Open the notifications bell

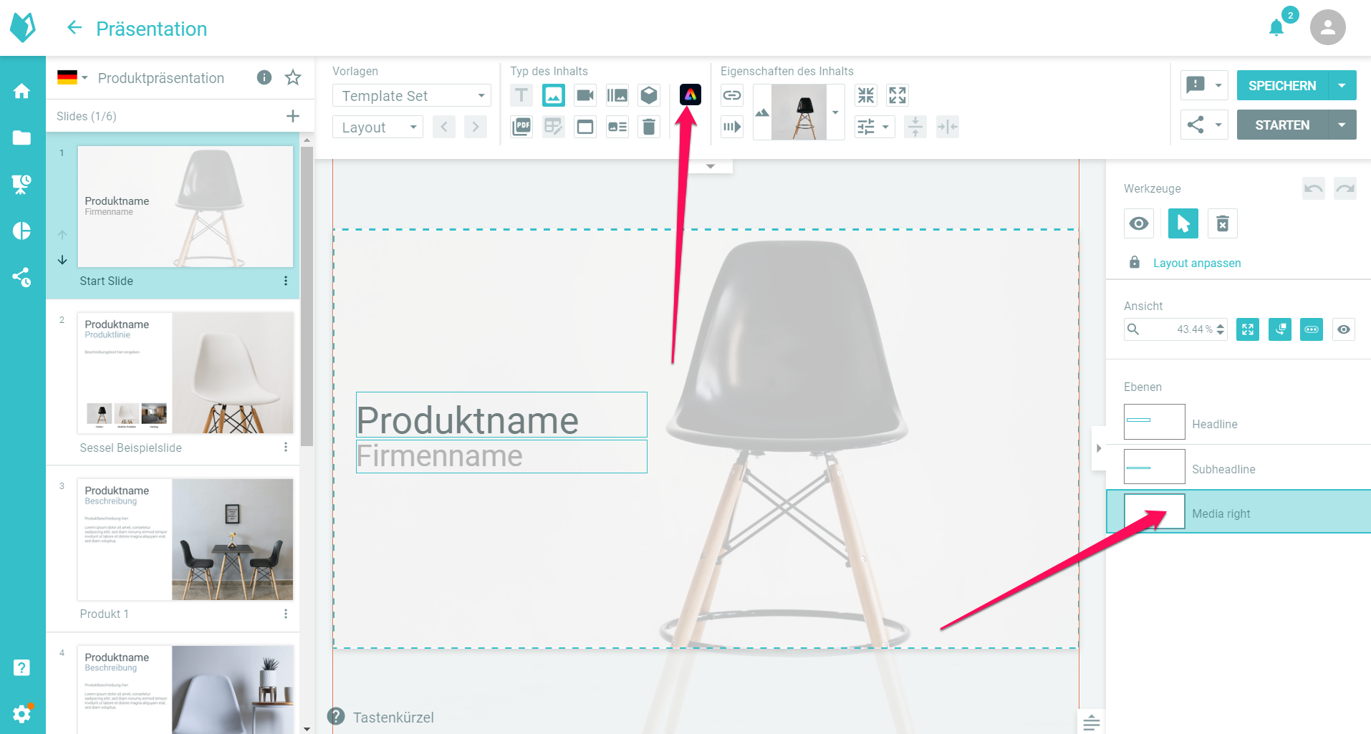click(x=1276, y=28)
